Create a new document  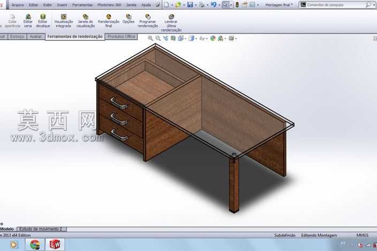pos(167,5)
